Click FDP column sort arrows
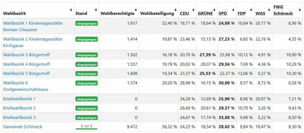This screenshot has height=133, width=304. click(251, 10)
